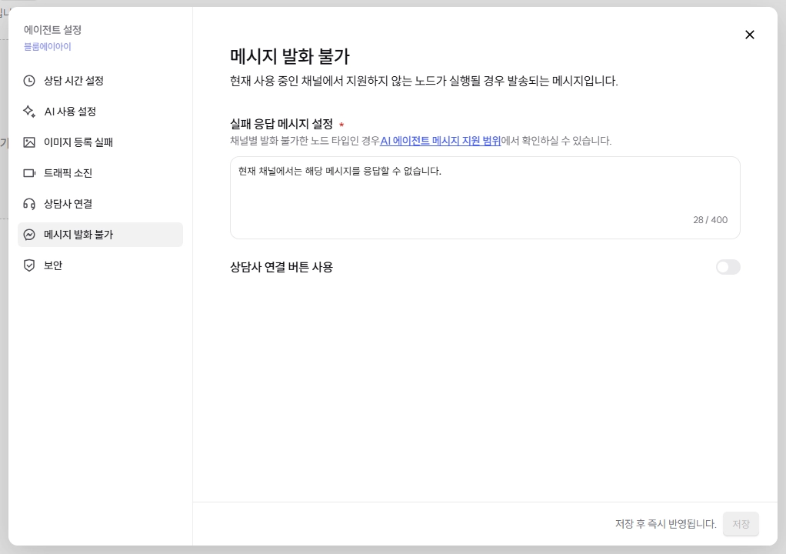Select the 상담사 연결 menu item
Viewport: 786px width, 554px height.
[x=100, y=204]
